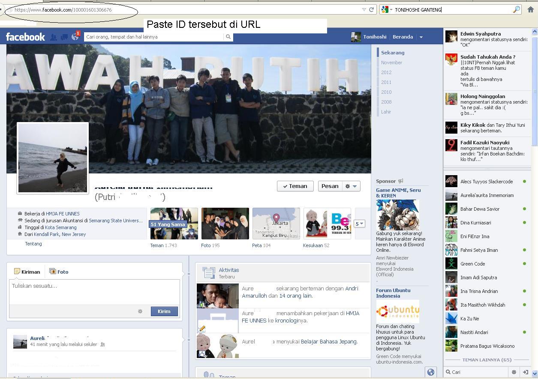
Task: Open Ubuntu Indonesia forum logo image
Action: (x=397, y=311)
